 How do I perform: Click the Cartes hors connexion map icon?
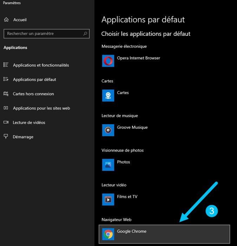6,94
